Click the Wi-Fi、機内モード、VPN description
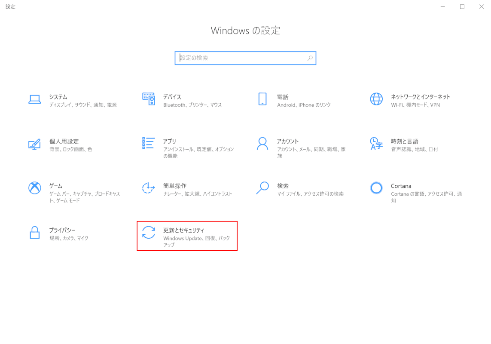Viewport: 491px width, 344px height. (x=415, y=105)
